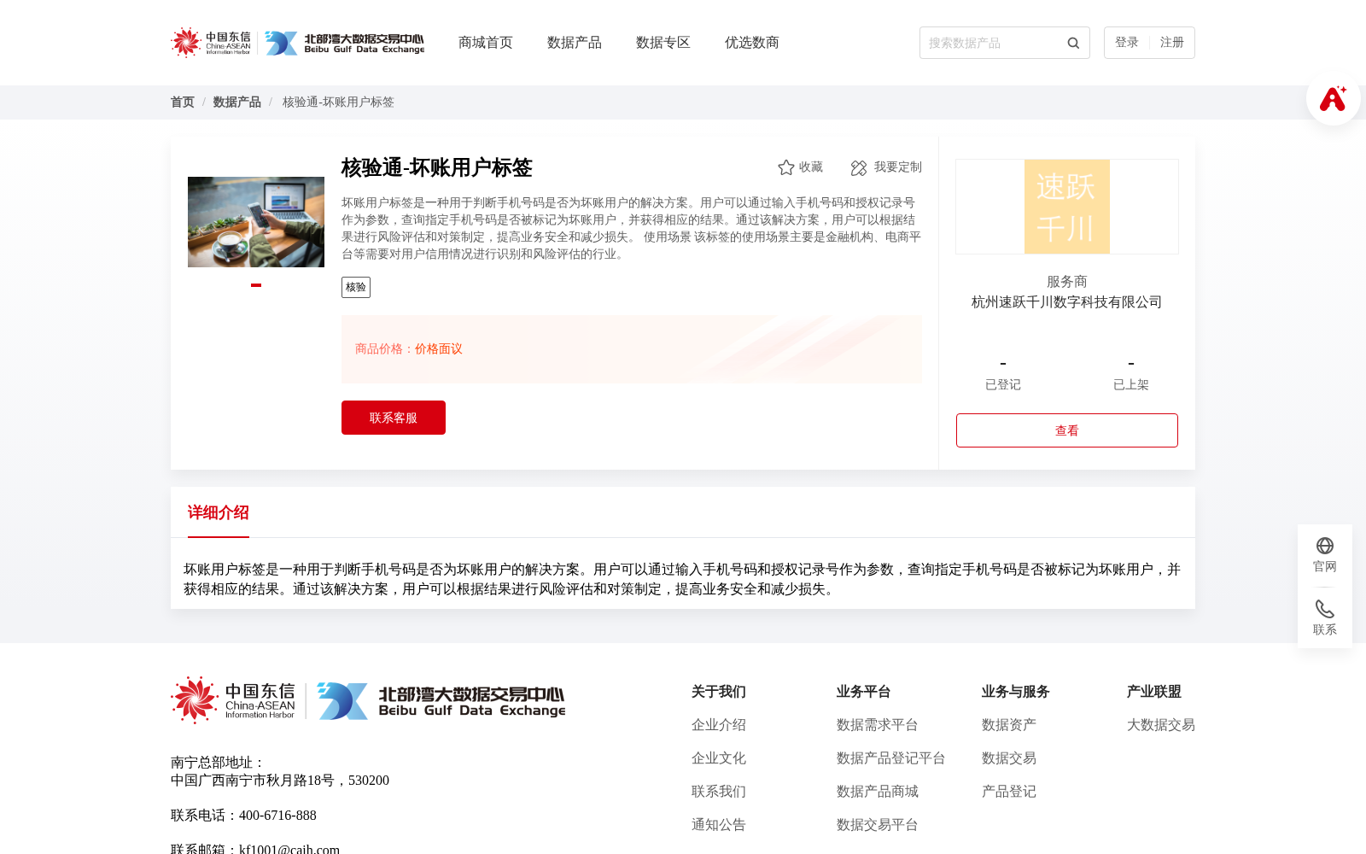Viewport: 1366px width, 854px height.
Task: Click the 关于我们 footer heading
Action: pyautogui.click(x=719, y=692)
